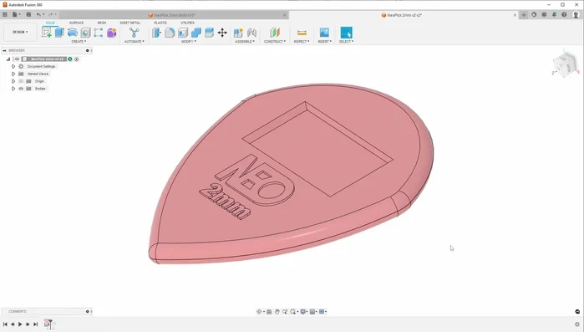Click the Redo arrow

coord(50,14)
